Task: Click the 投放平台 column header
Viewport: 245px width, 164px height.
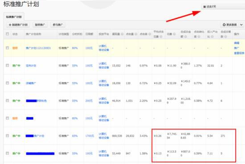Action: 104,34
